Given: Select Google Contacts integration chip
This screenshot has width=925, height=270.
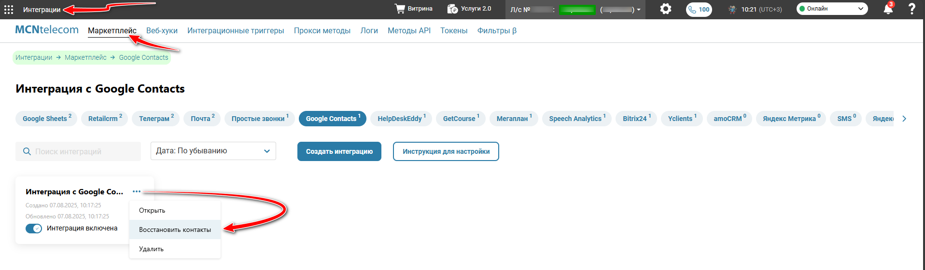Looking at the screenshot, I should coord(333,119).
